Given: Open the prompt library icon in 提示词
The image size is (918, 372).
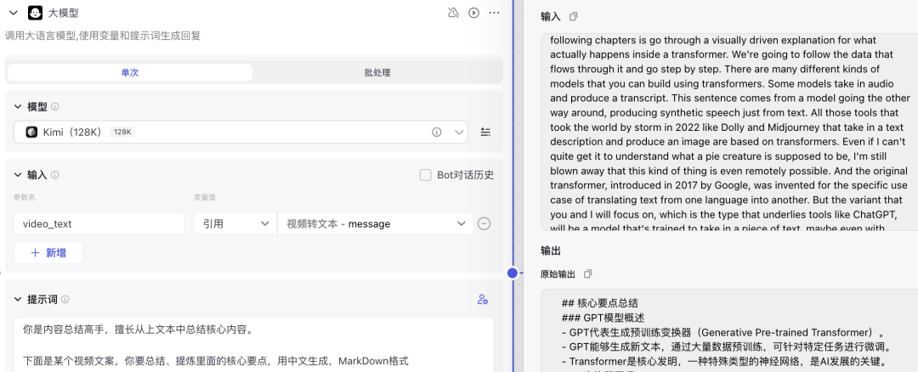Looking at the screenshot, I should [x=483, y=300].
